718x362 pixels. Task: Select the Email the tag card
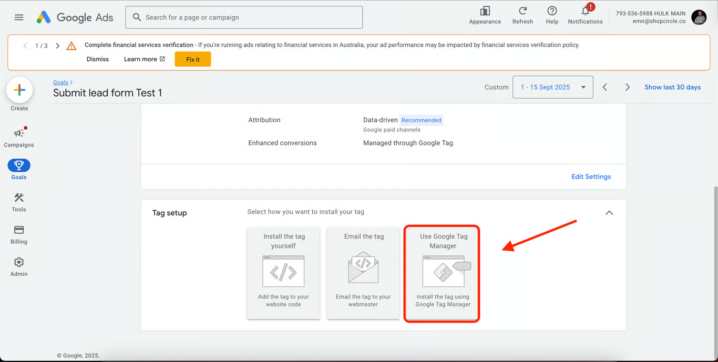pos(363,273)
